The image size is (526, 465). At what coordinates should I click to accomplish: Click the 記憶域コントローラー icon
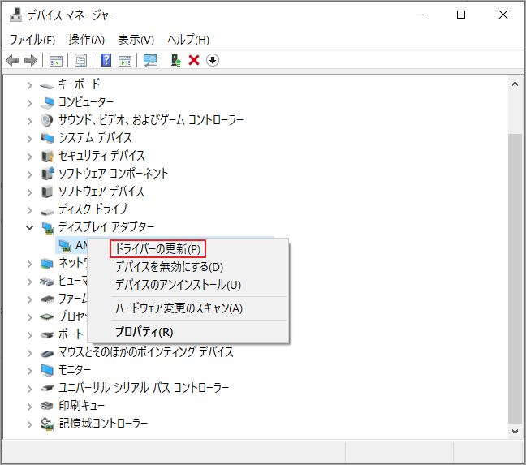47,424
